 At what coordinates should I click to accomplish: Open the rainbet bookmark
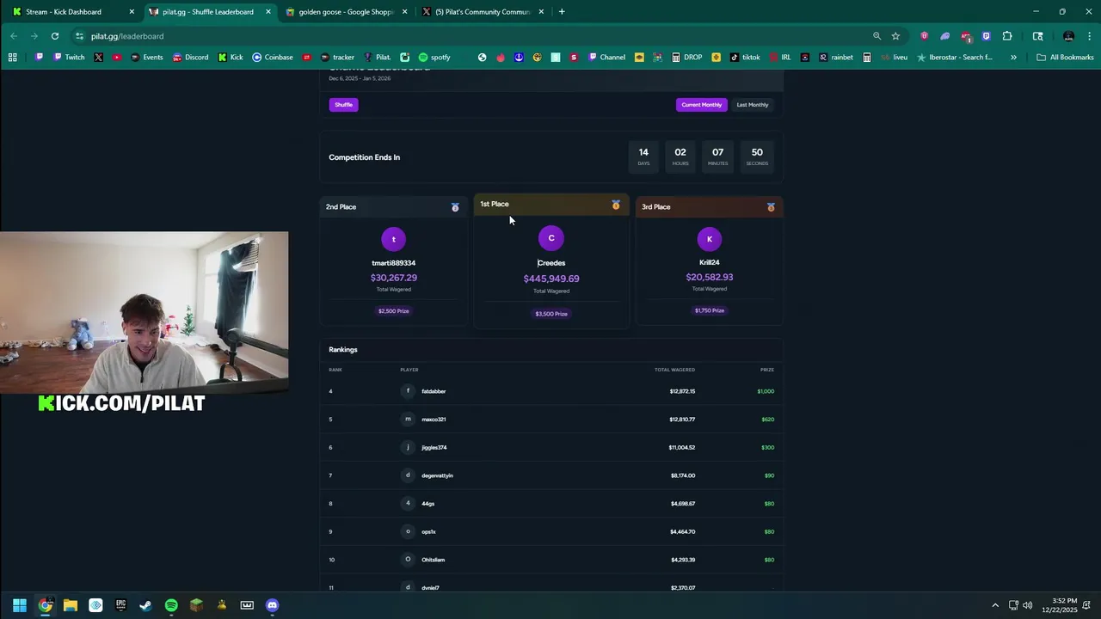836,58
